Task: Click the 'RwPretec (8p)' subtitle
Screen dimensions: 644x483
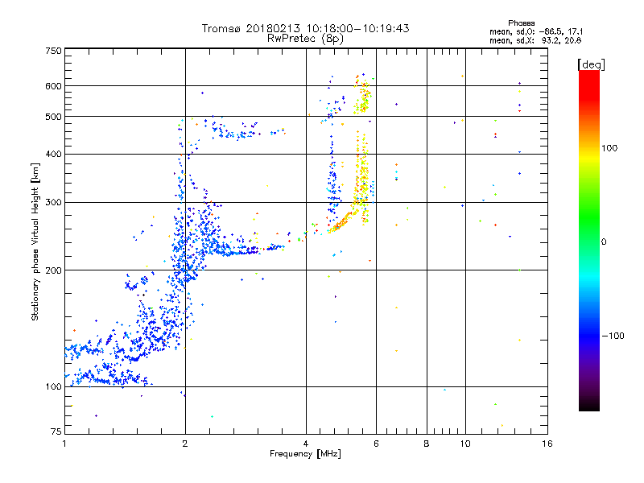Action: (305, 39)
